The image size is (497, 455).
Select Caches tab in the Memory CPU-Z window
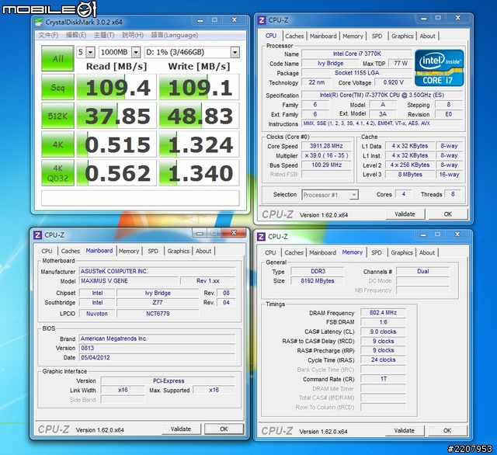(x=294, y=252)
